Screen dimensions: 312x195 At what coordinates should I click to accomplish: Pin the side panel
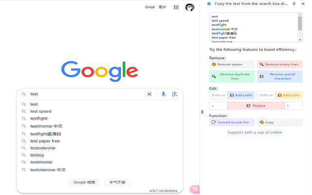coord(294,3)
